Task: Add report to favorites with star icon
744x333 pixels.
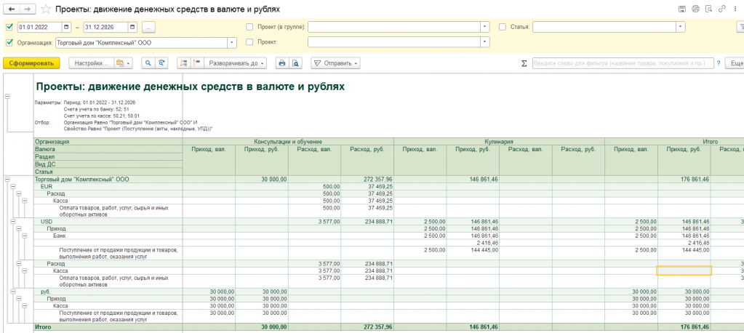Action: 46,9
